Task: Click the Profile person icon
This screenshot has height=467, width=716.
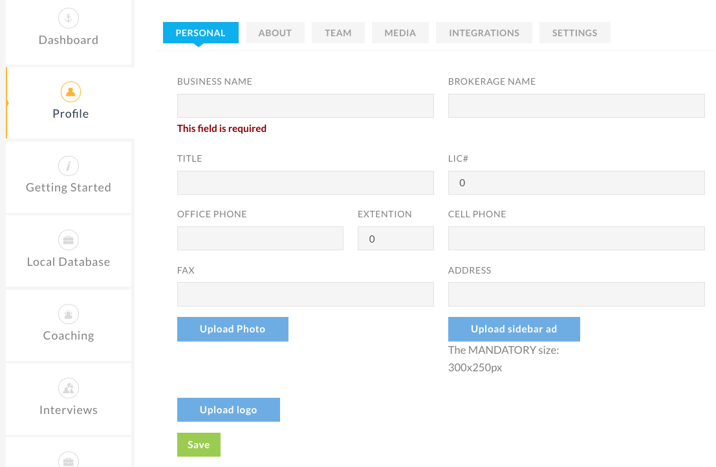Action: [x=71, y=92]
